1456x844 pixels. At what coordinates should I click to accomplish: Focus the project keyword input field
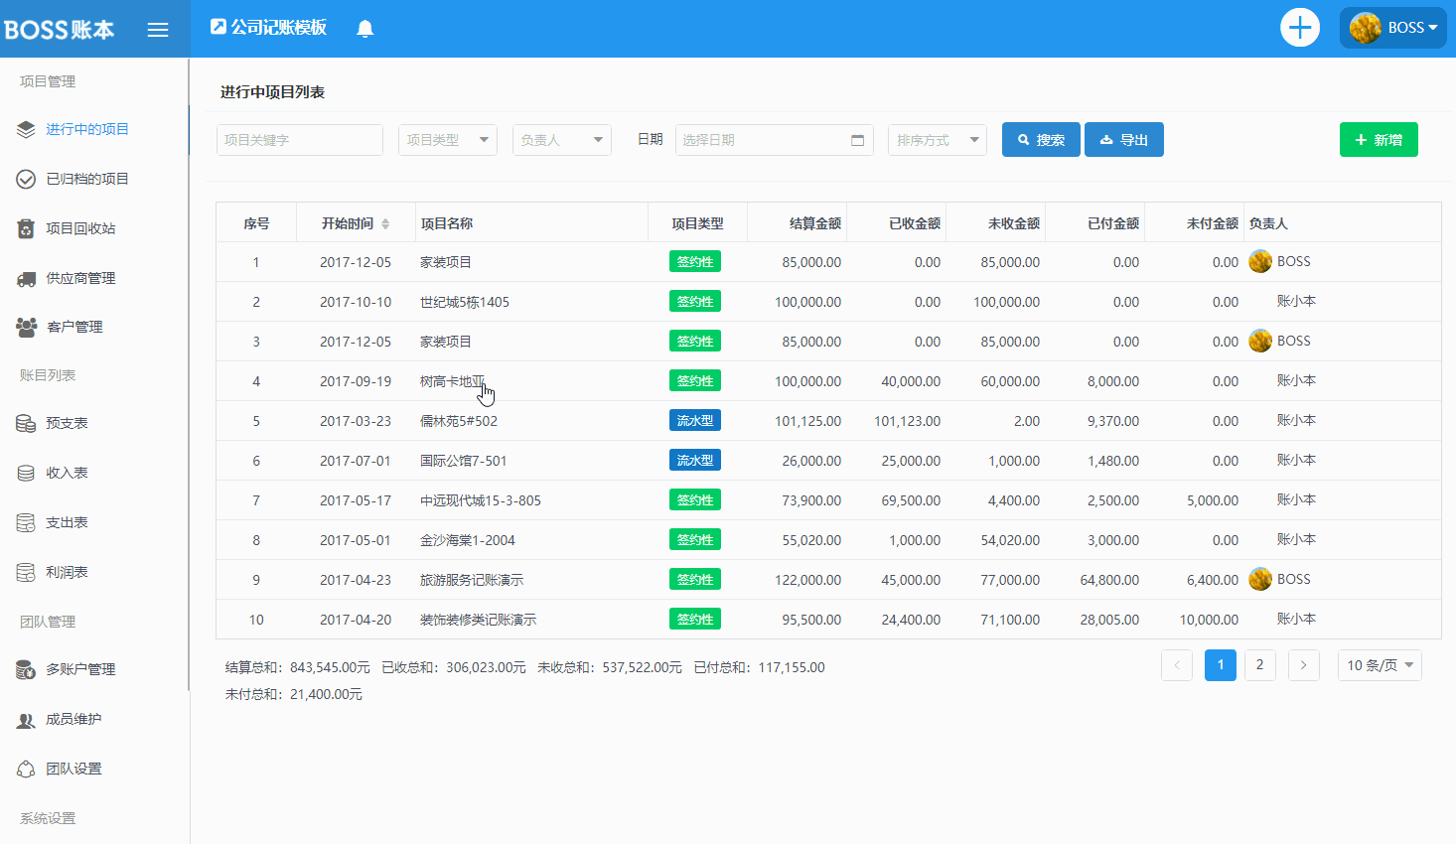point(299,140)
